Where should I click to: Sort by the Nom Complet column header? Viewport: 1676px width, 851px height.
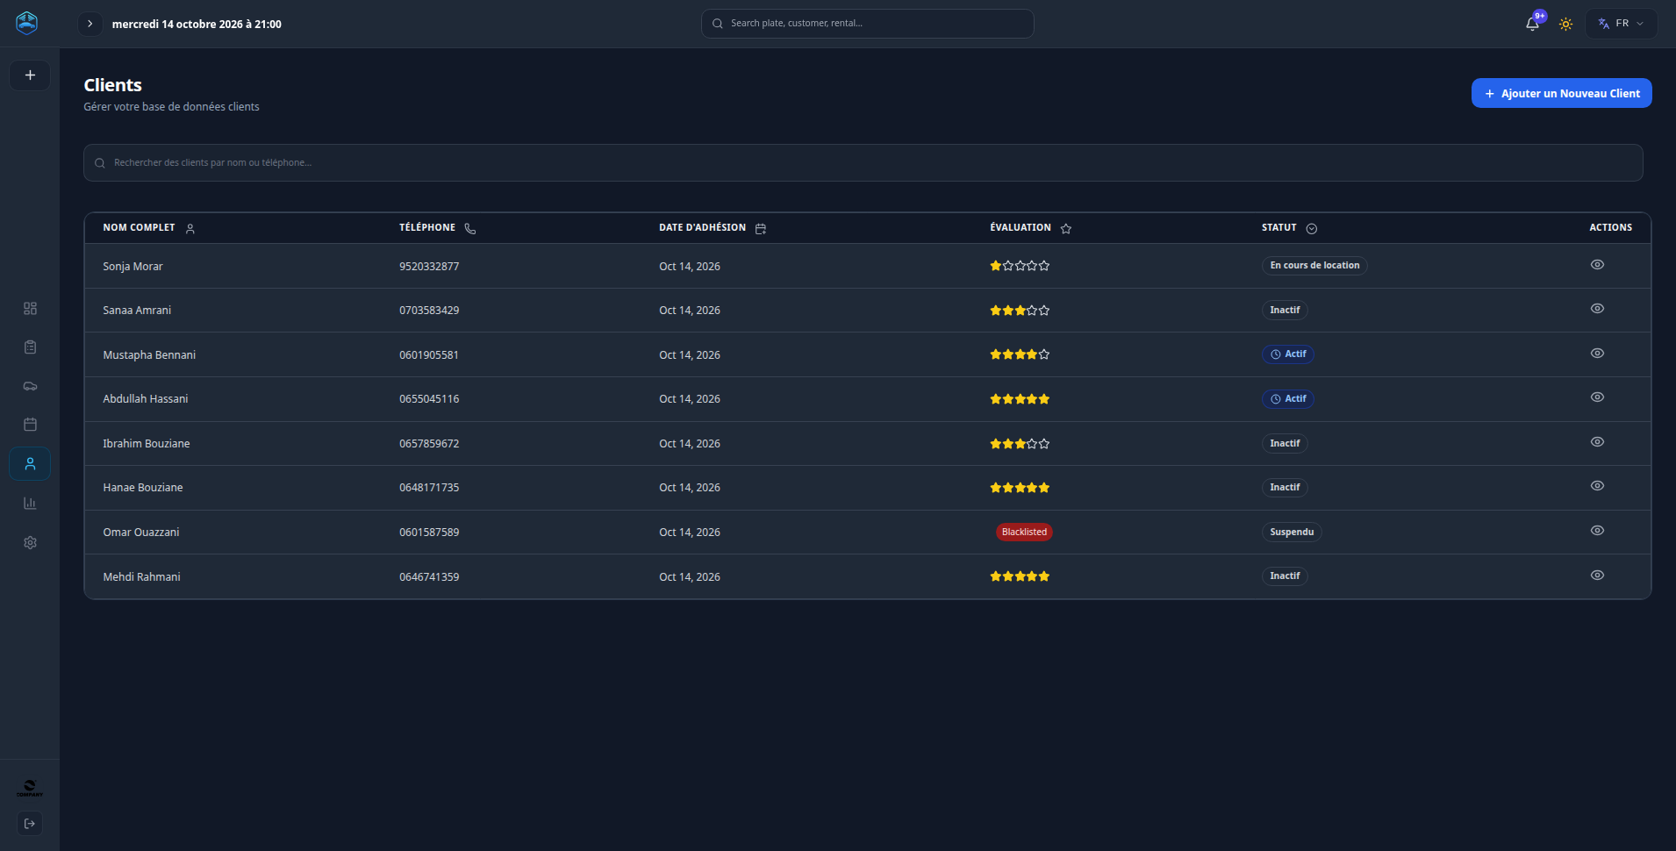(x=148, y=228)
